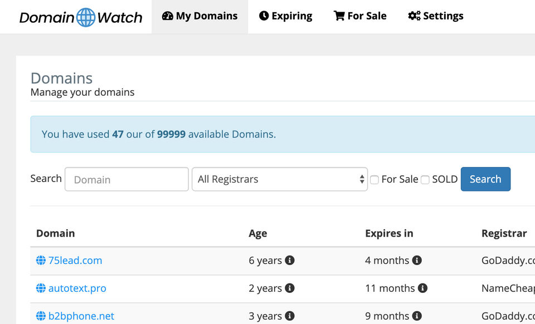Viewport: 535px width, 324px height.
Task: Go to the For Sale tab
Action: click(360, 16)
